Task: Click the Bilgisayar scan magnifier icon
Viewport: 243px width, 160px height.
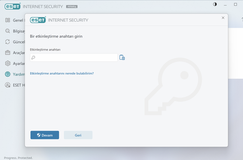Action: click(x=8, y=31)
